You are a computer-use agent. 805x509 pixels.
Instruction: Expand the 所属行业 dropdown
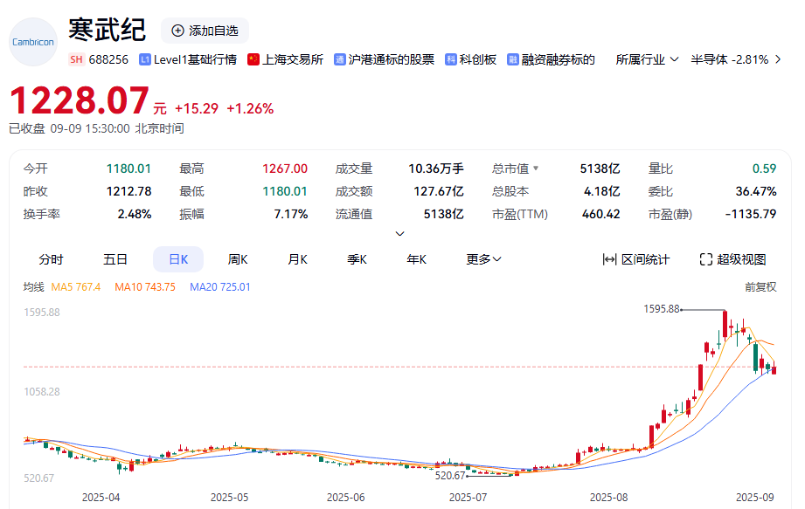point(647,59)
